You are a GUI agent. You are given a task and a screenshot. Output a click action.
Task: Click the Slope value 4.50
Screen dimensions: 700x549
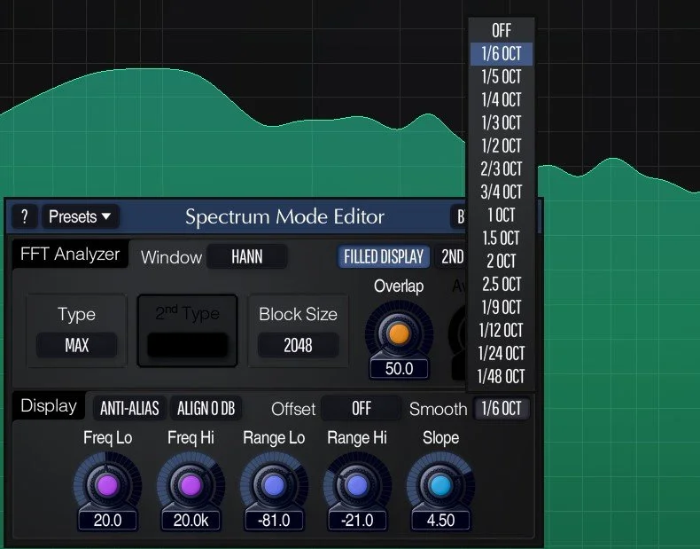coord(440,521)
